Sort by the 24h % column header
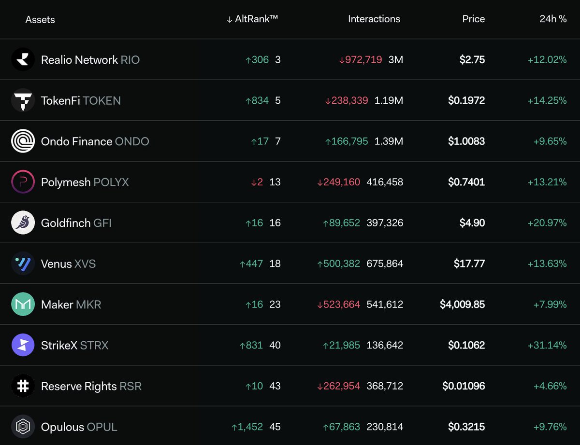 click(x=553, y=19)
